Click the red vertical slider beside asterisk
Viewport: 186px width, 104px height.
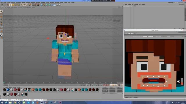pyautogui.click(x=182, y=81)
